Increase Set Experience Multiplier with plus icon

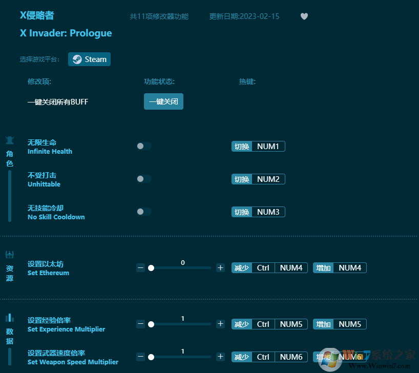pos(220,324)
